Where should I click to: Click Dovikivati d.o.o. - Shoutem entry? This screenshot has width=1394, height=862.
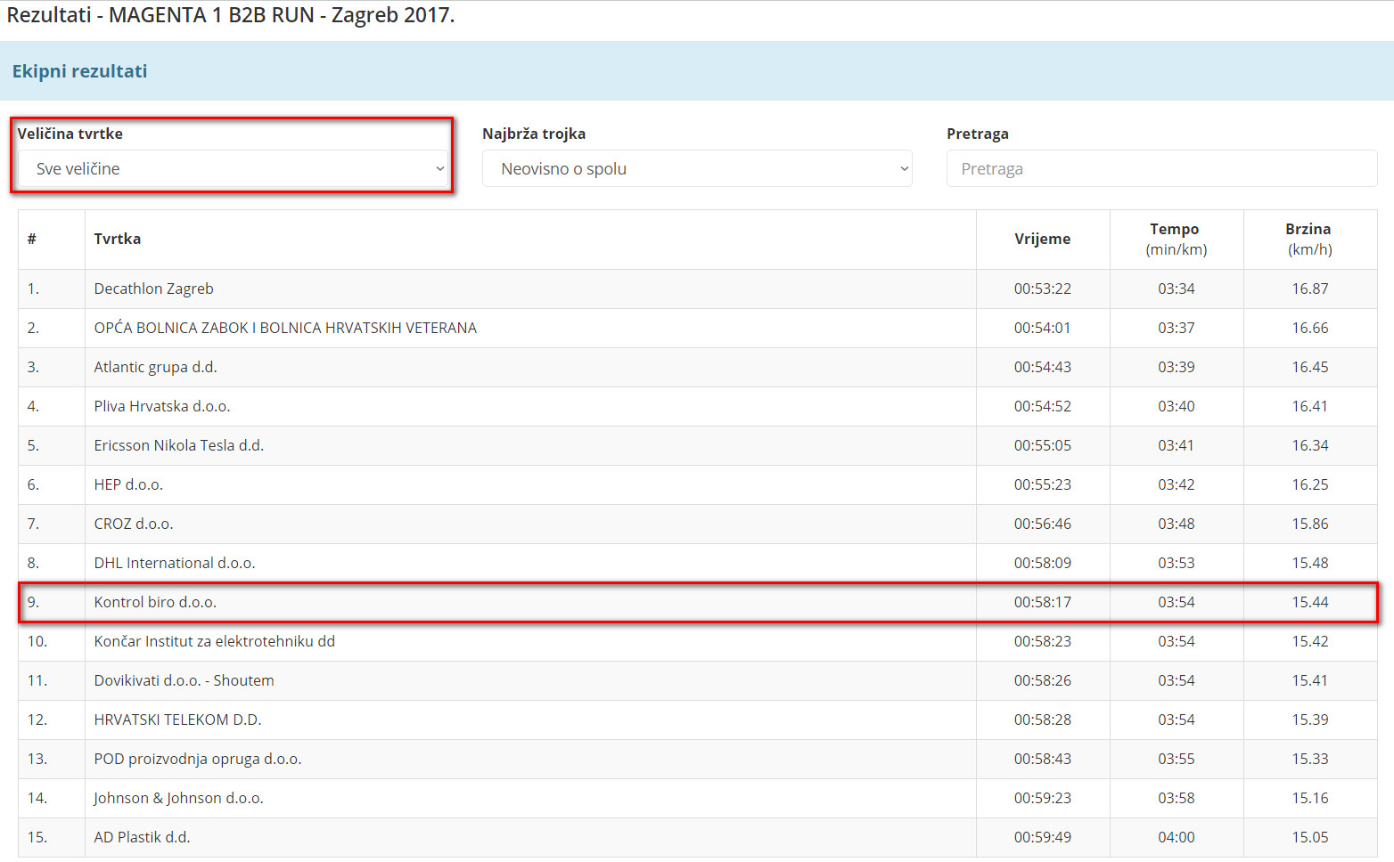click(184, 680)
